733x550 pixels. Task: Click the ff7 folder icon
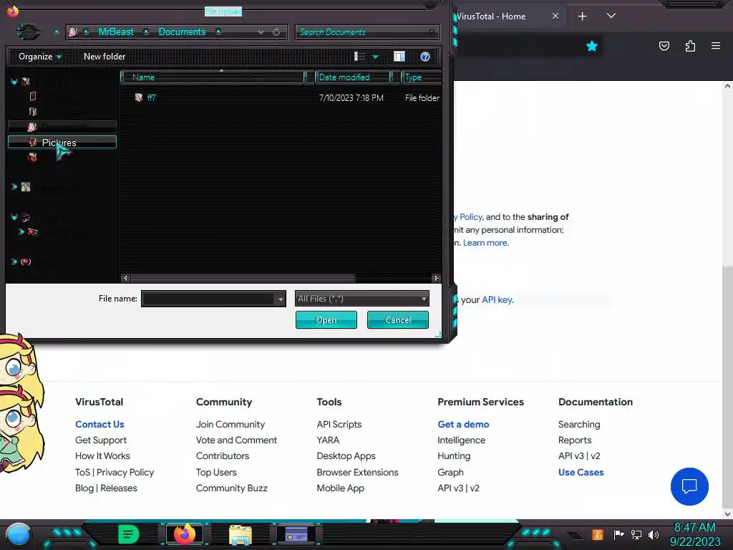139,97
